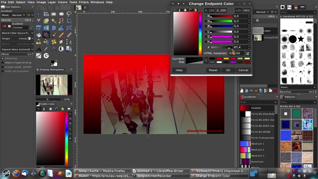
Task: Click the HTML notation color picker icon
Action: pos(247,53)
